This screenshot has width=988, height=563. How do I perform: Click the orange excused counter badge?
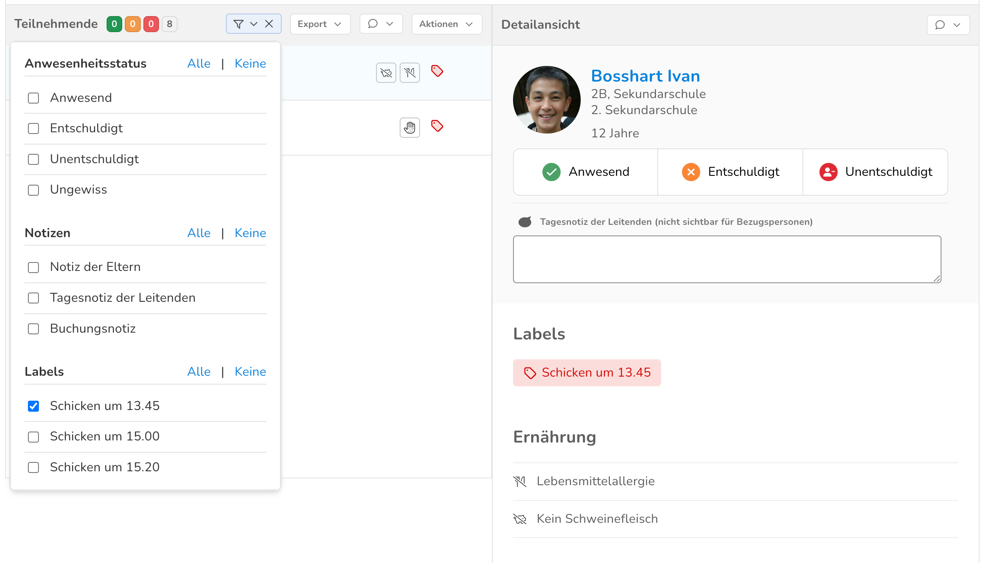pos(132,24)
